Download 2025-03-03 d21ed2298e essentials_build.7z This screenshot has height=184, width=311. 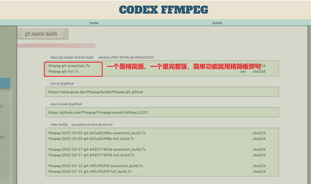pyautogui.click(x=97, y=133)
